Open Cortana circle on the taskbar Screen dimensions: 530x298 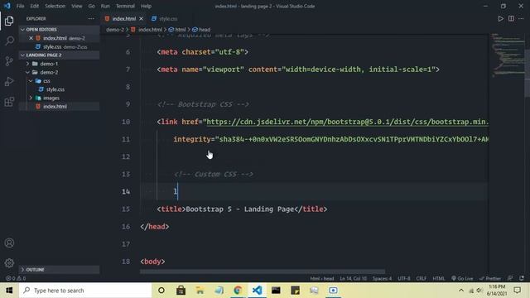(161, 291)
